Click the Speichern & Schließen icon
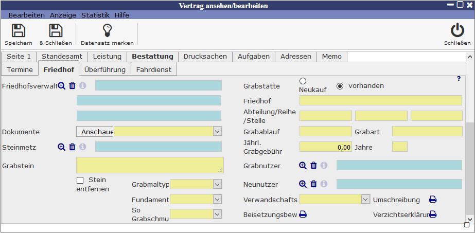Screen dimensions: 475x233 coord(56,31)
